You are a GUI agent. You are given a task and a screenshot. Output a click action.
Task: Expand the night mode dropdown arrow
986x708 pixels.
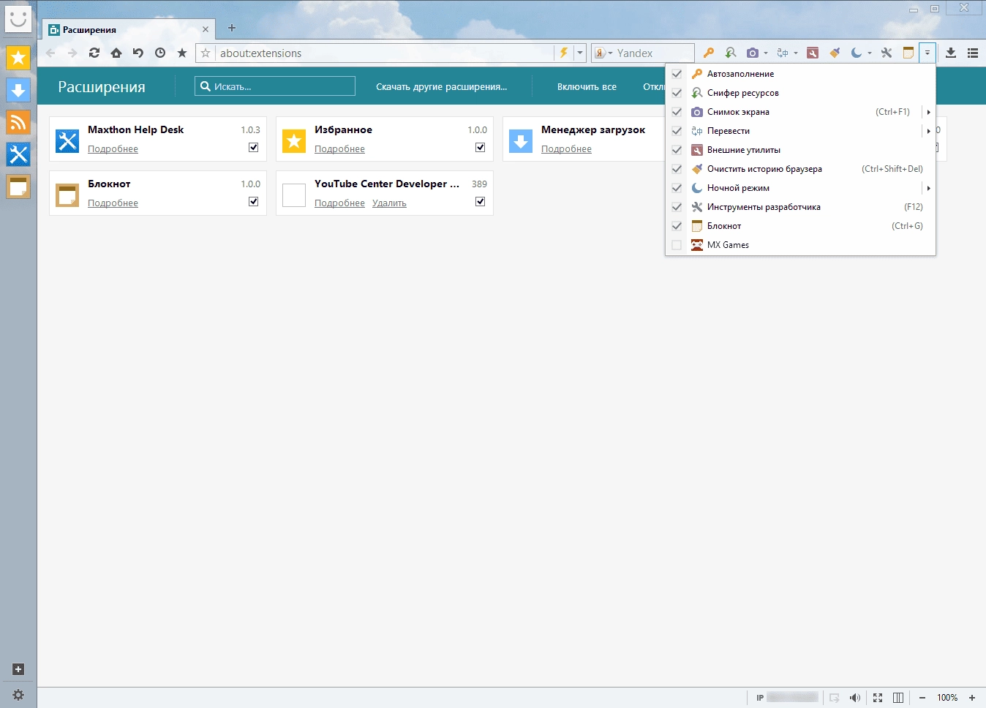click(x=870, y=53)
